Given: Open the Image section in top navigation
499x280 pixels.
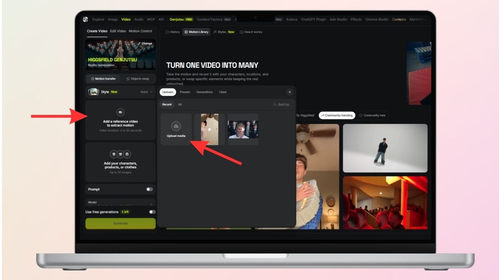Looking at the screenshot, I should click(113, 19).
